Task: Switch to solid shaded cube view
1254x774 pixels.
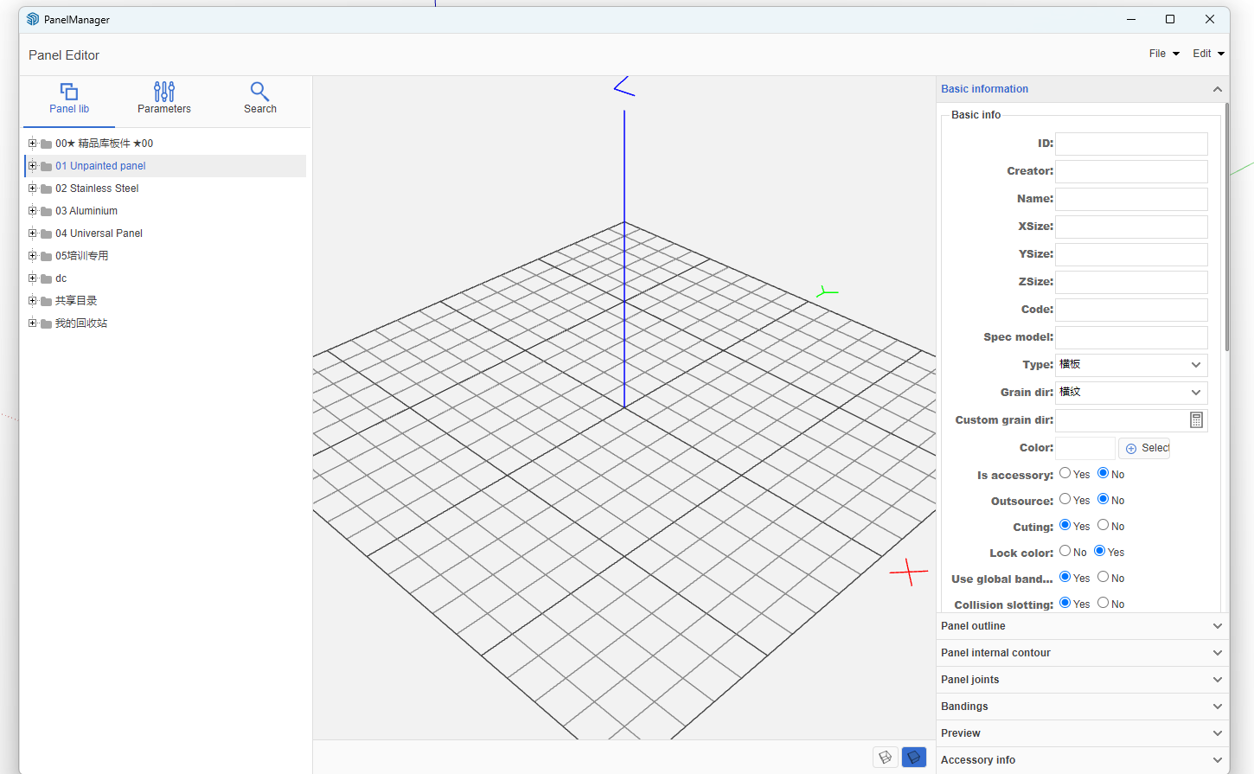Action: click(913, 758)
